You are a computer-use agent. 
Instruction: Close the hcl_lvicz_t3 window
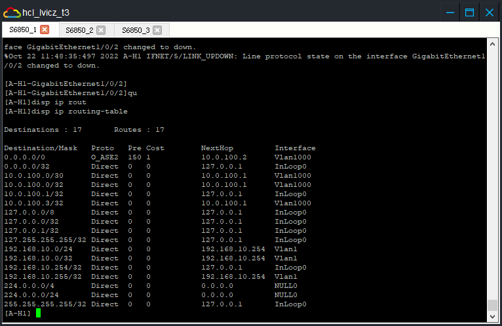point(489,12)
